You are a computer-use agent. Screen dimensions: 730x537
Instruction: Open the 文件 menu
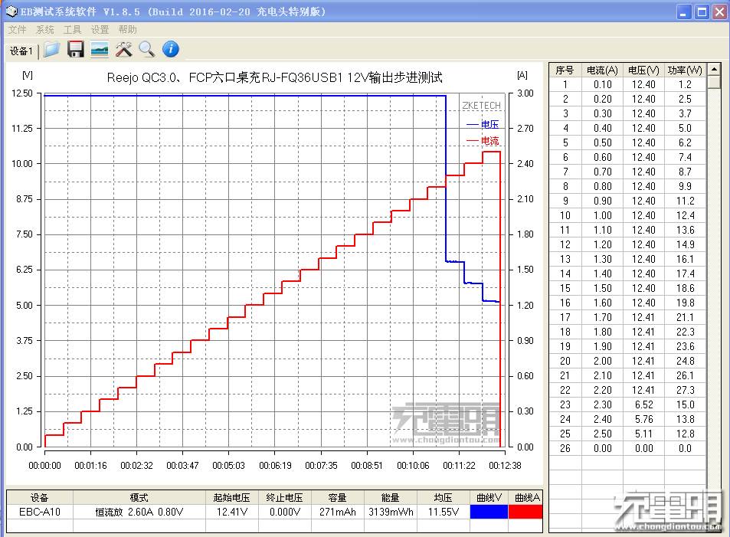click(17, 29)
